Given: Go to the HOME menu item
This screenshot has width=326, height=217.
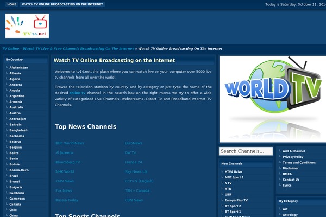Looking at the screenshot, I should 11,4.
